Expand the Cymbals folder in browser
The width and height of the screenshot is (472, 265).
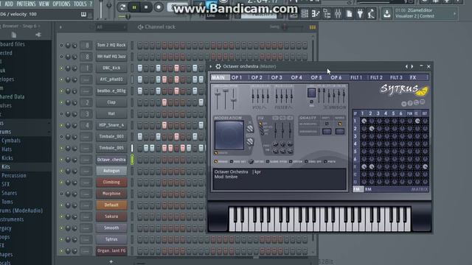pyautogui.click(x=11, y=141)
